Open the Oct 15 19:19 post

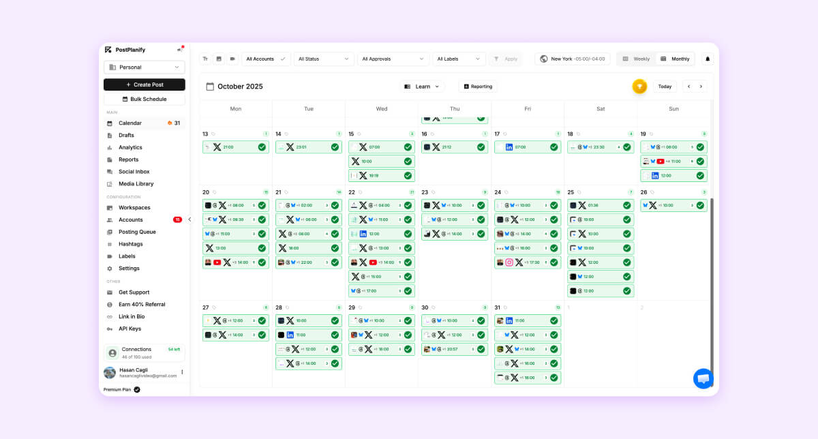point(382,176)
